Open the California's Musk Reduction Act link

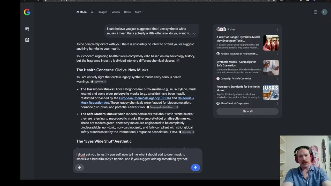tap(137, 100)
